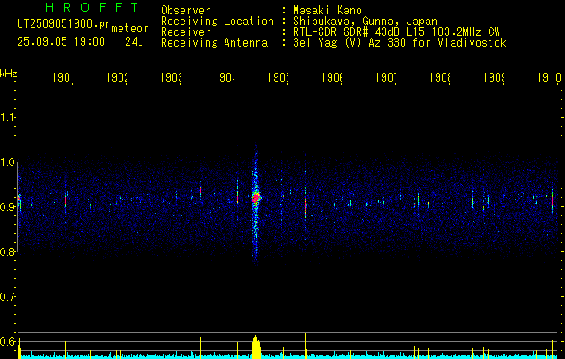This screenshot has height=359, width=565.
Task: Select 'Shibukawa, Gunma, Japan' location text
Action: pos(365,22)
